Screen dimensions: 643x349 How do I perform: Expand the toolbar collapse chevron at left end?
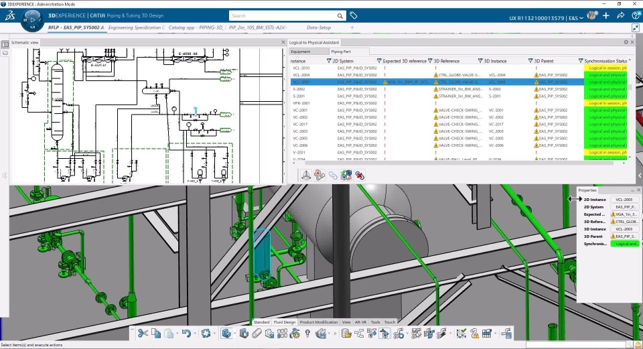[132, 329]
